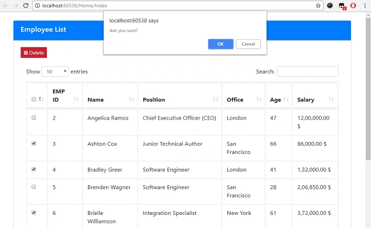Sort by Salary column arrows

331,99
